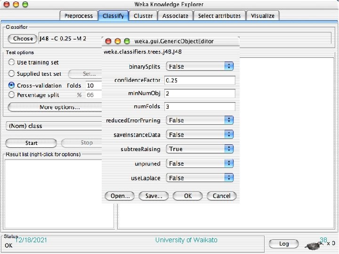Open useLaplace dropdown
The height and width of the screenshot is (254, 339).
(x=200, y=178)
